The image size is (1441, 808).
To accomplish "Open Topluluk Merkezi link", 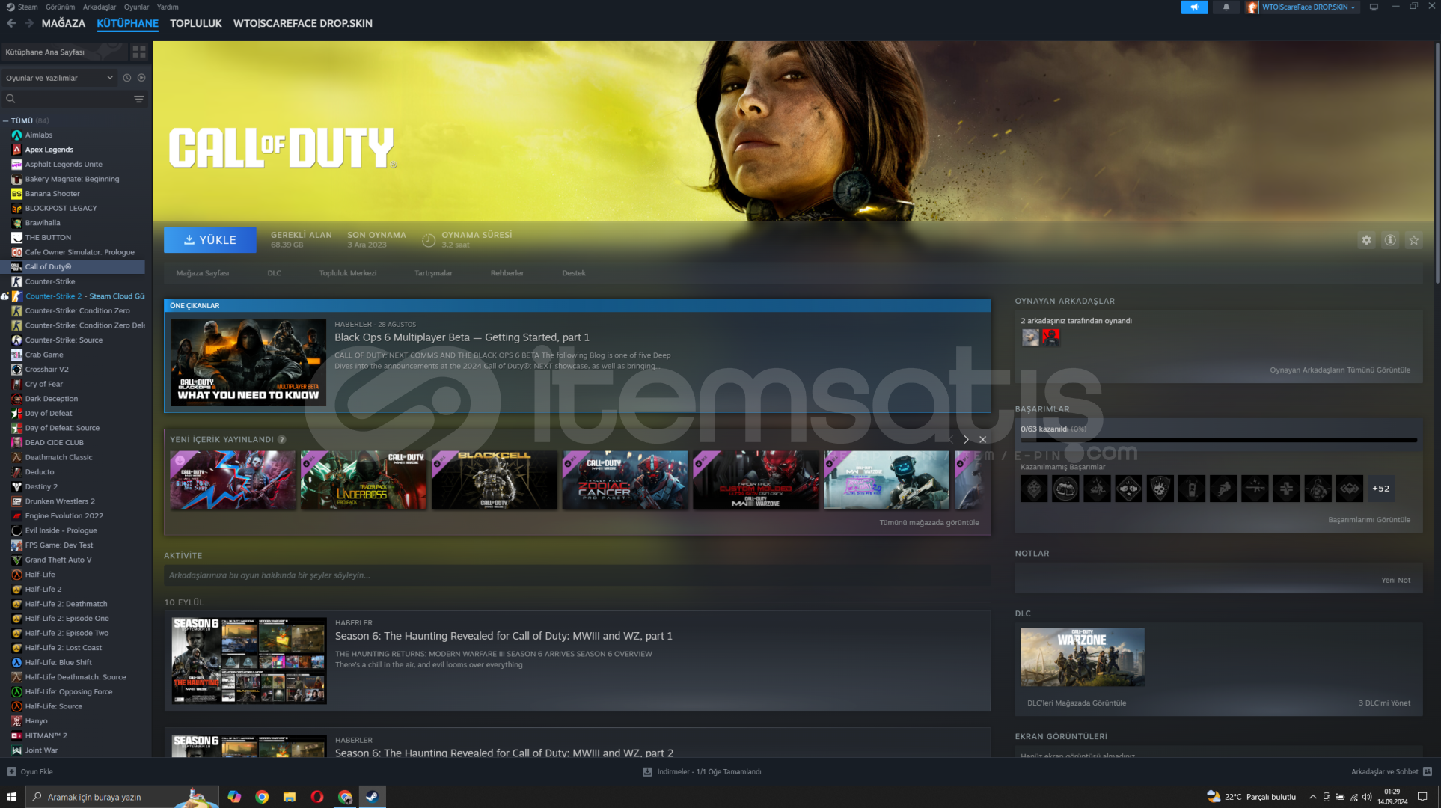I will [x=348, y=273].
